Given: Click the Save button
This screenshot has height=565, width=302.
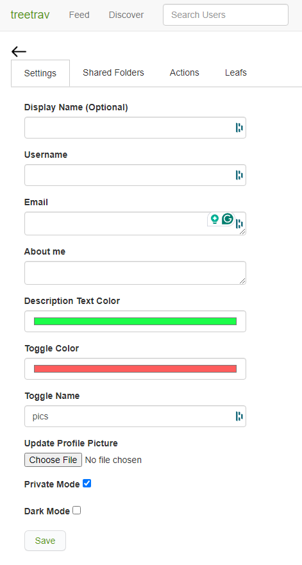Looking at the screenshot, I should tap(45, 541).
